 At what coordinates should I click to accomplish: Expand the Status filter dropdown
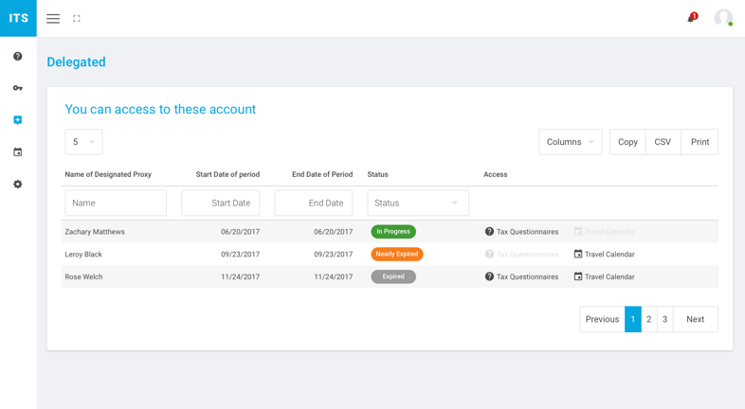click(x=417, y=203)
